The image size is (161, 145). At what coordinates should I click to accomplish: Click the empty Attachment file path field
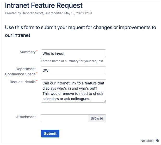click(65, 118)
